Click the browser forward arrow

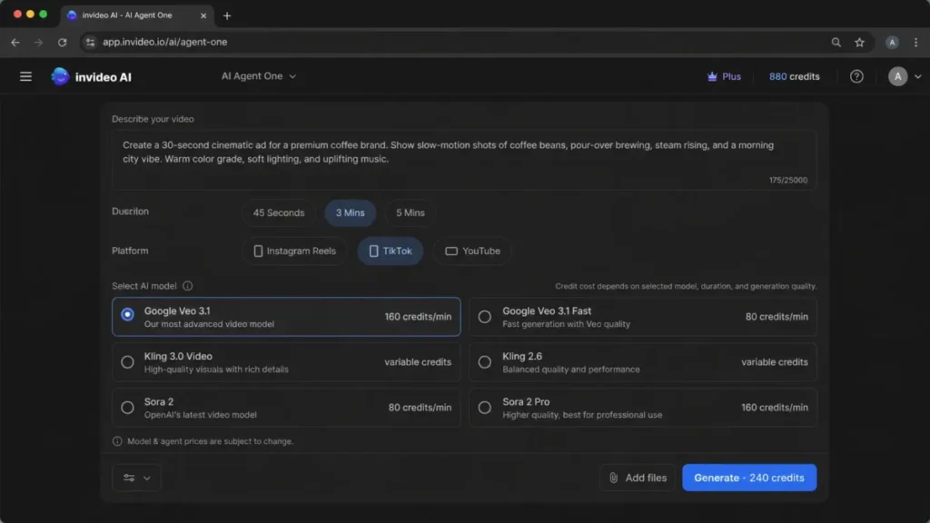pos(38,42)
